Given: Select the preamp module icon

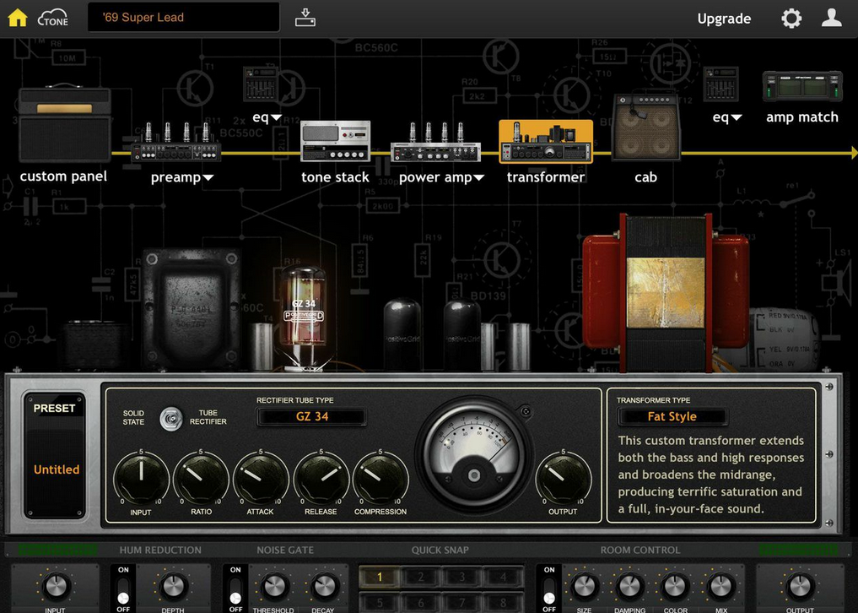Looking at the screenshot, I should tap(176, 142).
